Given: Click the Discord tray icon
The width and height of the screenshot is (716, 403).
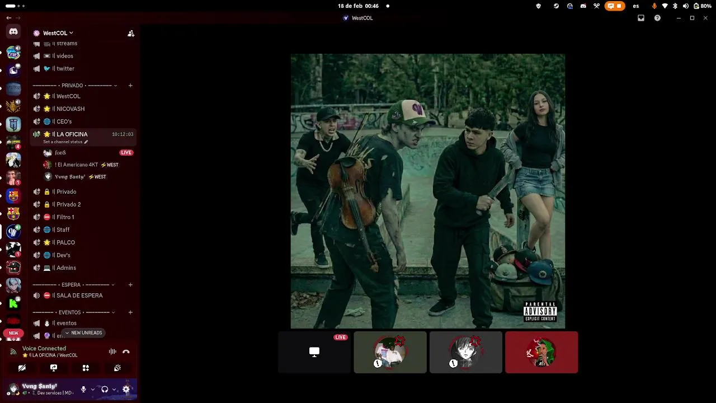Looking at the screenshot, I should click(583, 6).
